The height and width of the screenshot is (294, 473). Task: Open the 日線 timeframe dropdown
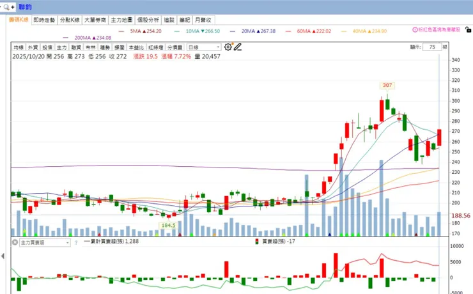click(x=204, y=47)
